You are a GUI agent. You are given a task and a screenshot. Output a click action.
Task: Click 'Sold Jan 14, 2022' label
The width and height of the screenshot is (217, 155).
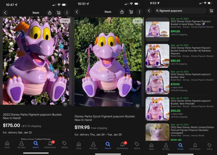(179, 19)
